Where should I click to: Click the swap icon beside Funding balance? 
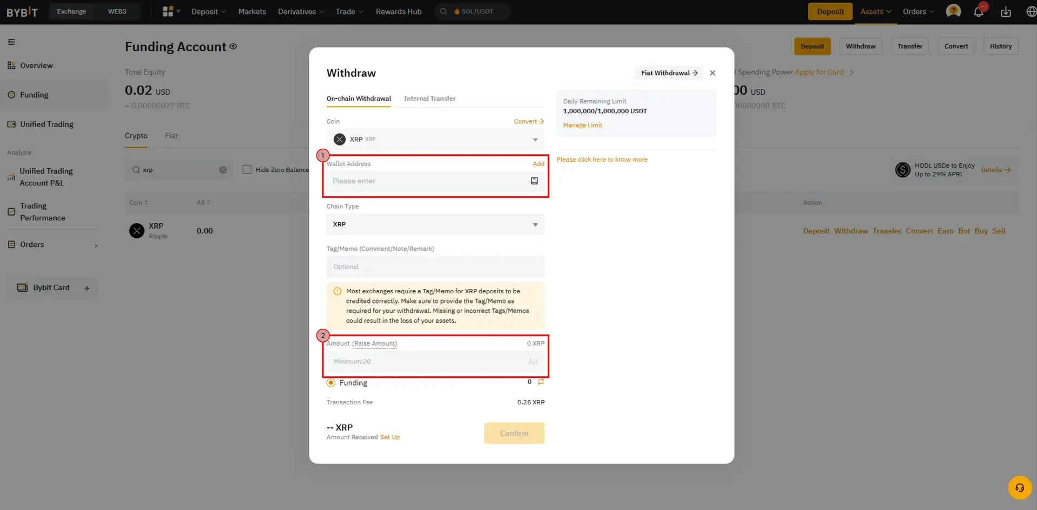[541, 382]
